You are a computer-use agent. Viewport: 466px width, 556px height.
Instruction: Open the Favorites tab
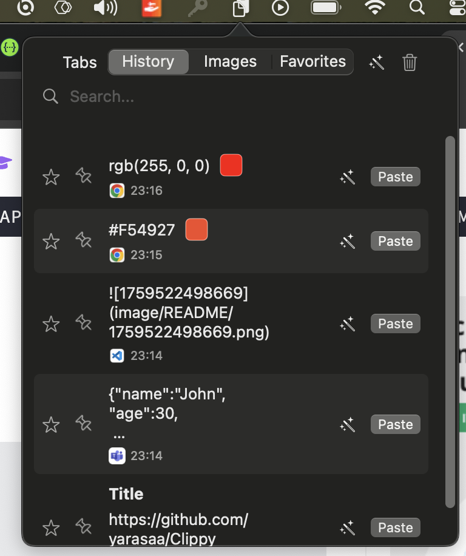click(x=312, y=62)
